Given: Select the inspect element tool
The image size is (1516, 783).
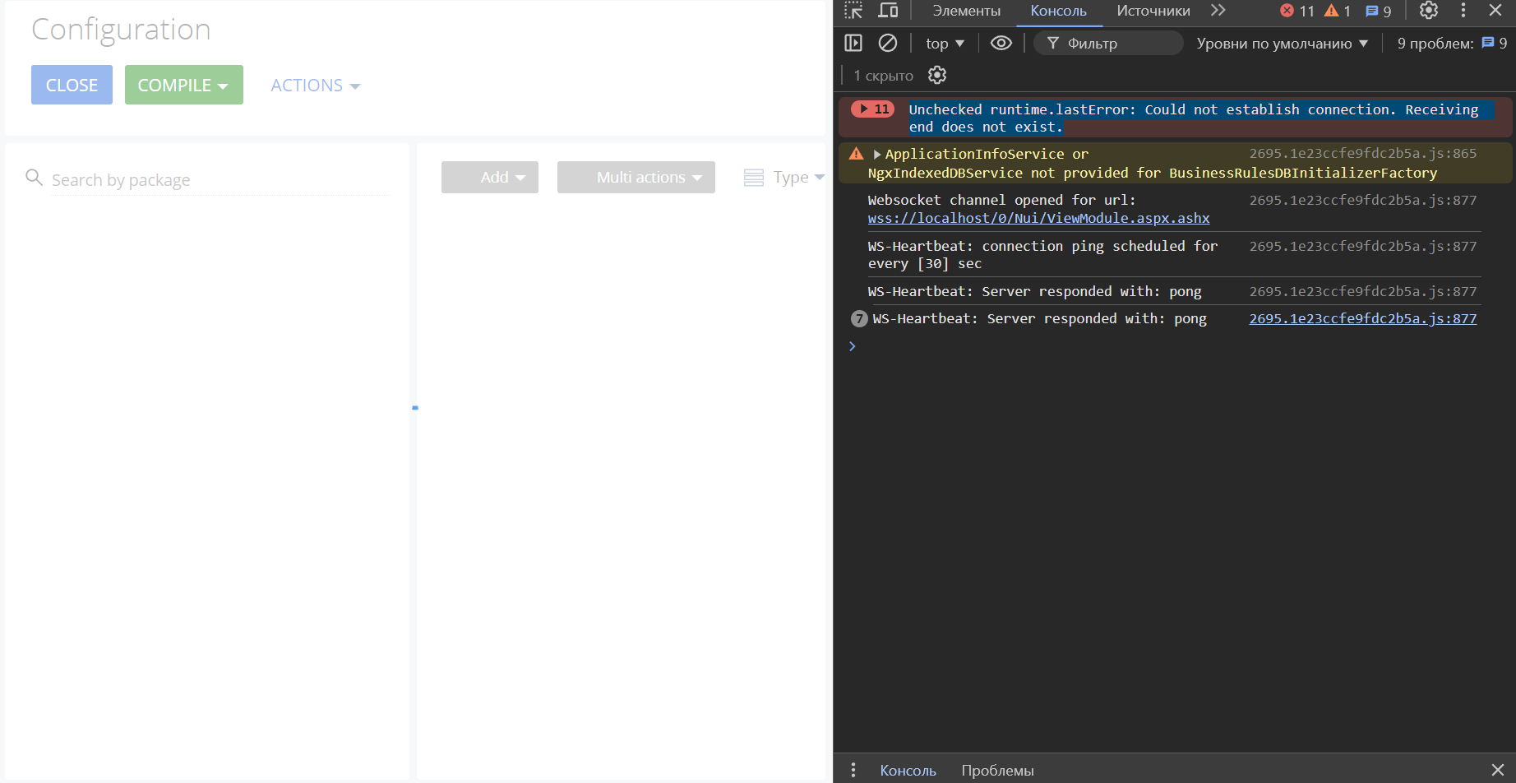Looking at the screenshot, I should click(x=853, y=12).
